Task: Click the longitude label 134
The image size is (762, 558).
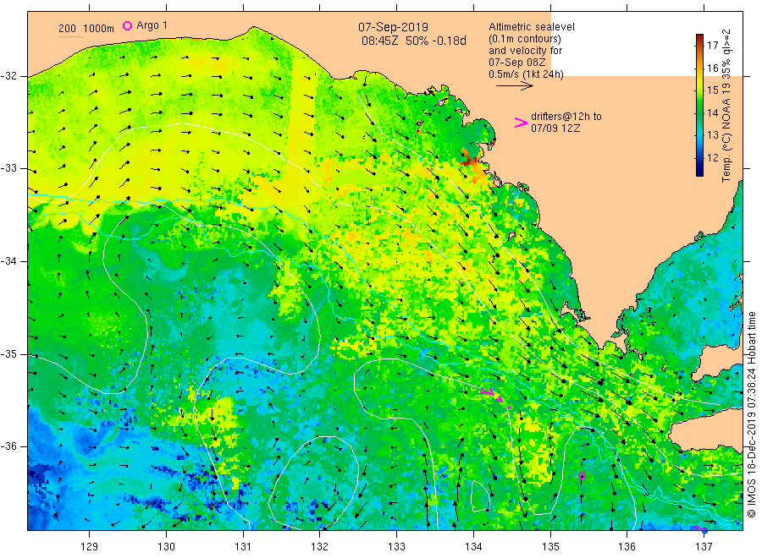Action: click(x=473, y=547)
